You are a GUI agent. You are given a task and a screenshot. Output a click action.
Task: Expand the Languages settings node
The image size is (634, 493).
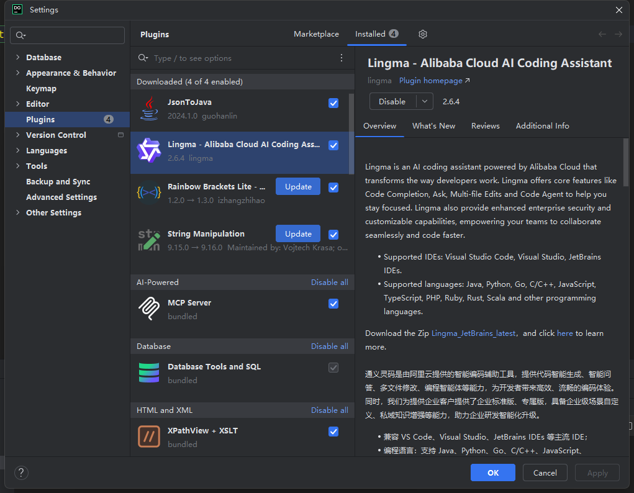coord(18,150)
